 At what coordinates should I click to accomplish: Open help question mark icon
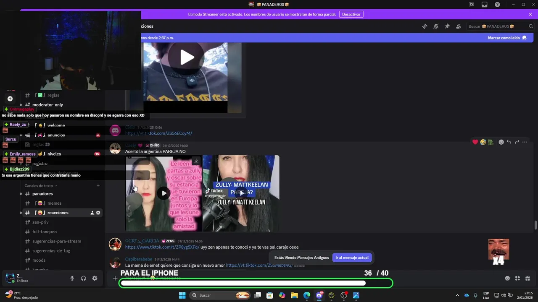[497, 4]
